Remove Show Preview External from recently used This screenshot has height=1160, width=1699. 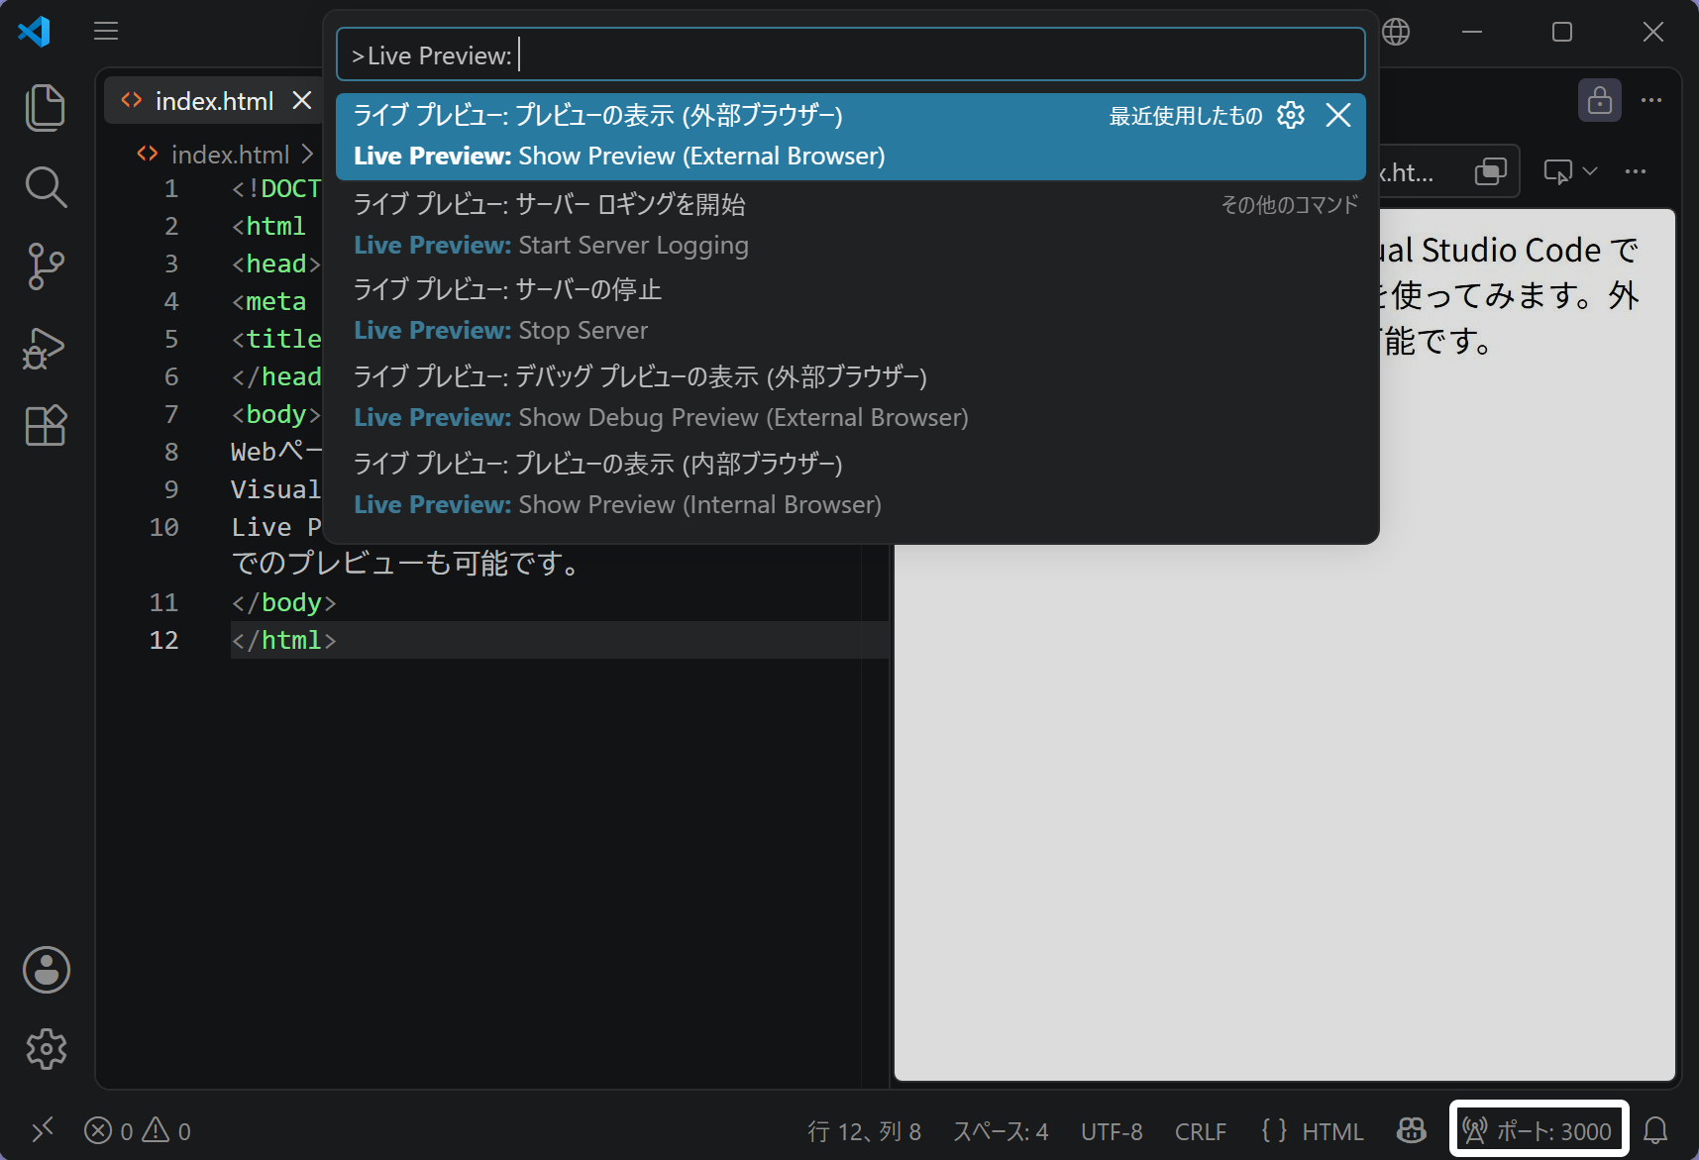click(x=1338, y=115)
